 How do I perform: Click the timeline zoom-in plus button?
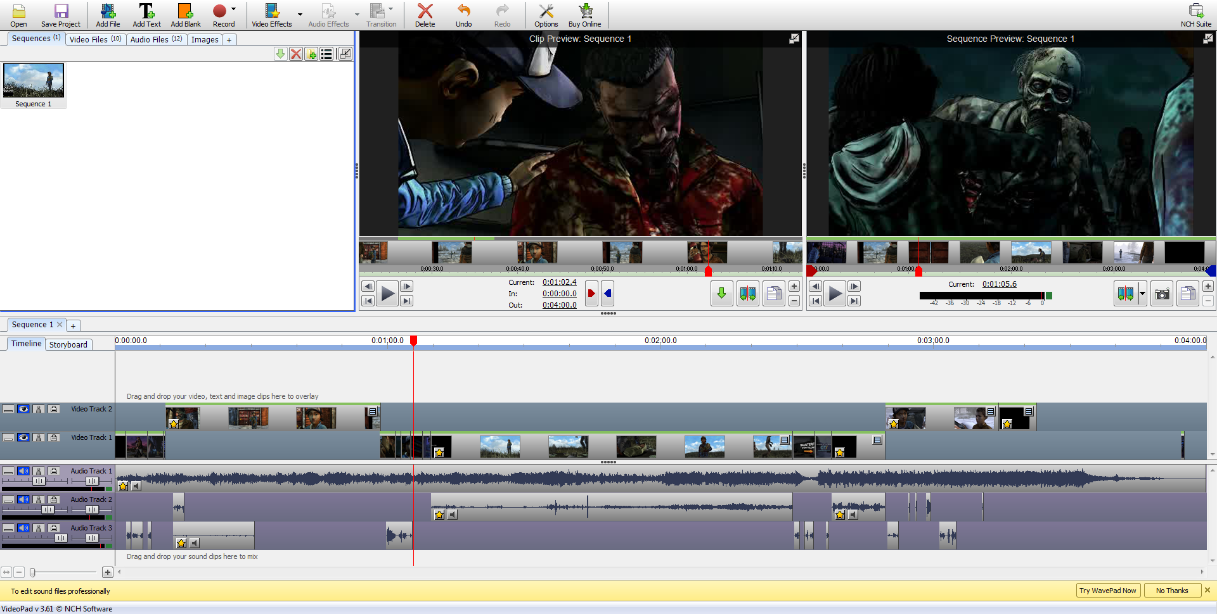point(108,572)
